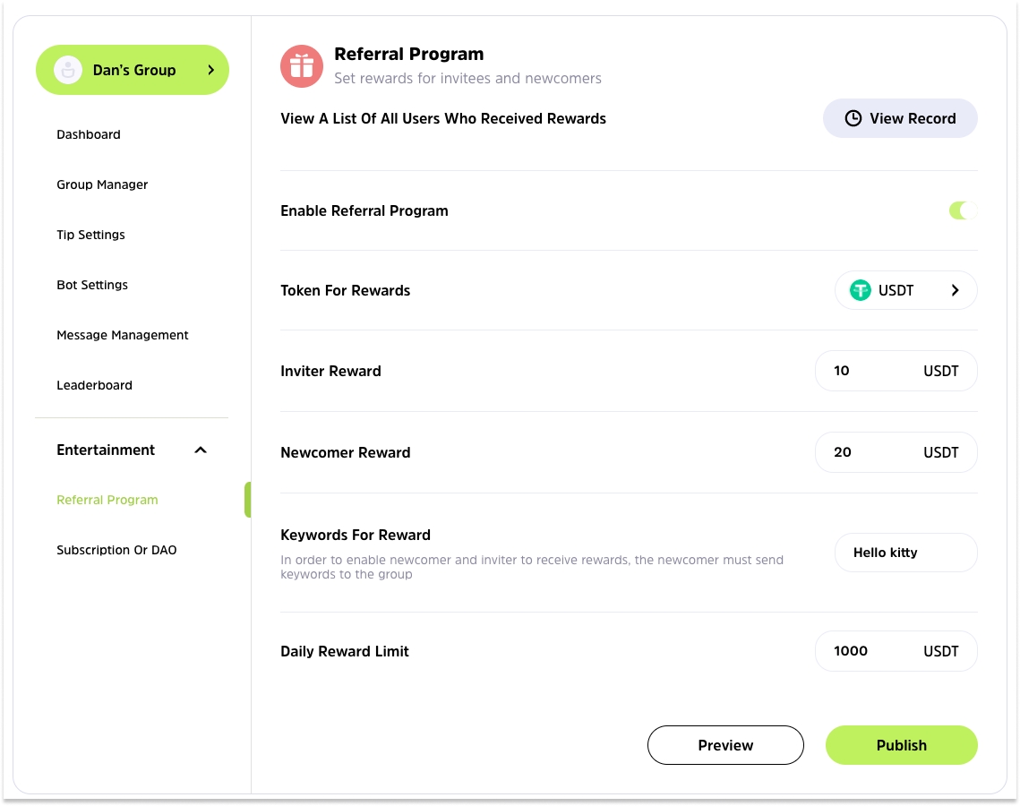
Task: Click the Dan's Group selector button
Action: click(x=132, y=70)
